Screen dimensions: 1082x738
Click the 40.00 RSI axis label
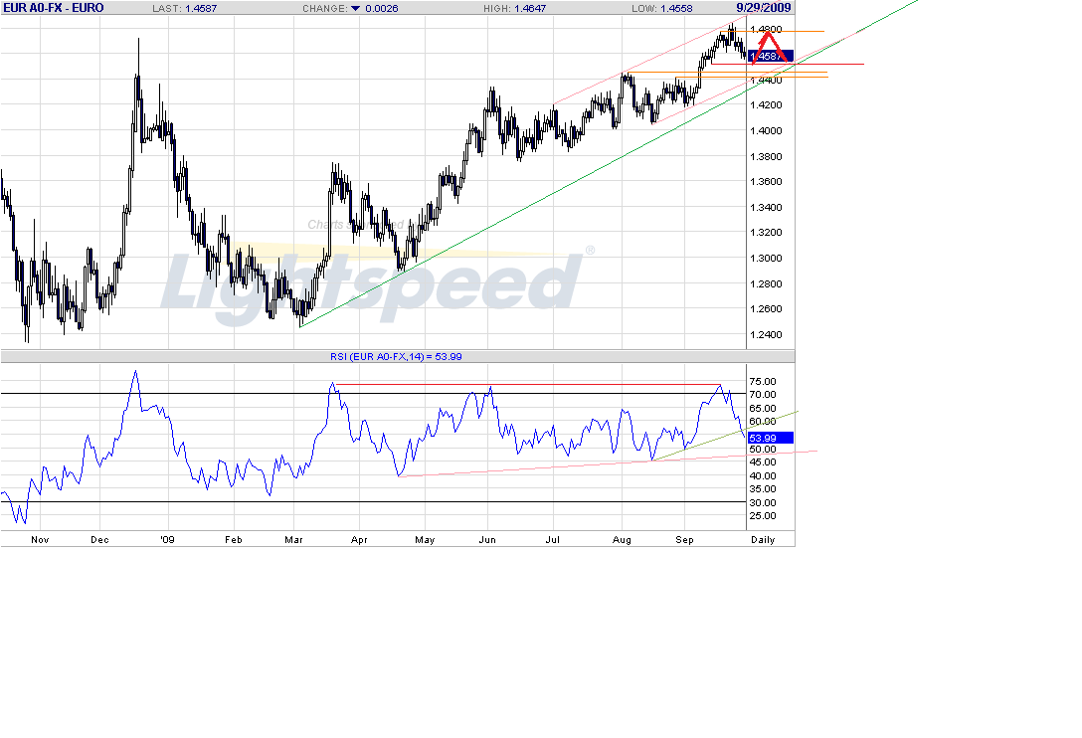click(x=763, y=475)
